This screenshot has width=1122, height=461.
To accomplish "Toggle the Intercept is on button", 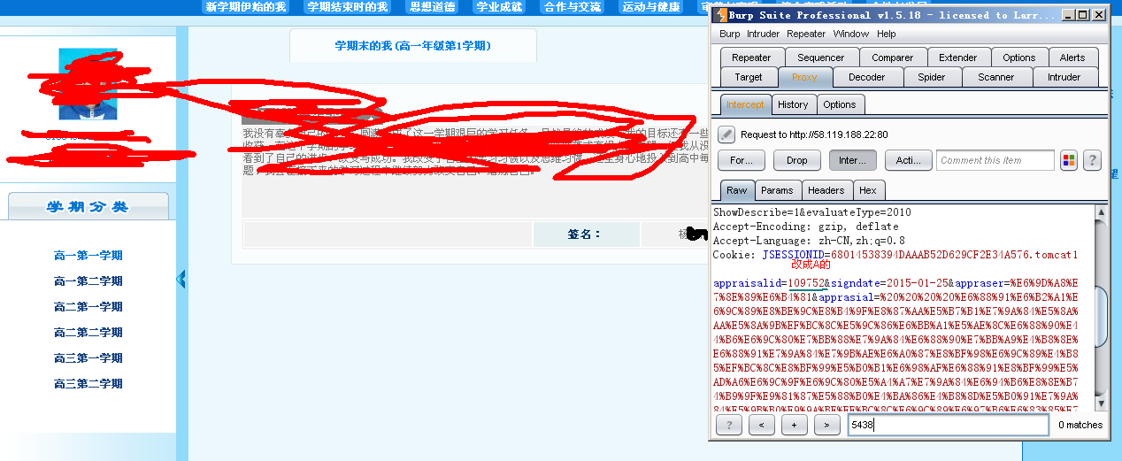I will coord(853,160).
